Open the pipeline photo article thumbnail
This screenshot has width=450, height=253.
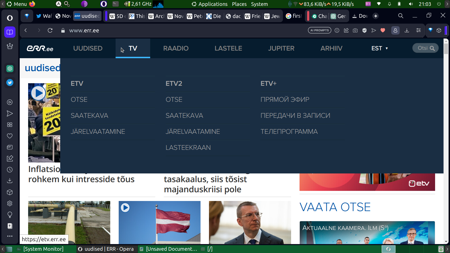coord(69,222)
